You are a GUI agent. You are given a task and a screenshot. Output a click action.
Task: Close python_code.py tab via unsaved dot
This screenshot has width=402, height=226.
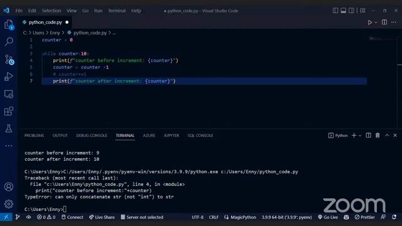67,23
